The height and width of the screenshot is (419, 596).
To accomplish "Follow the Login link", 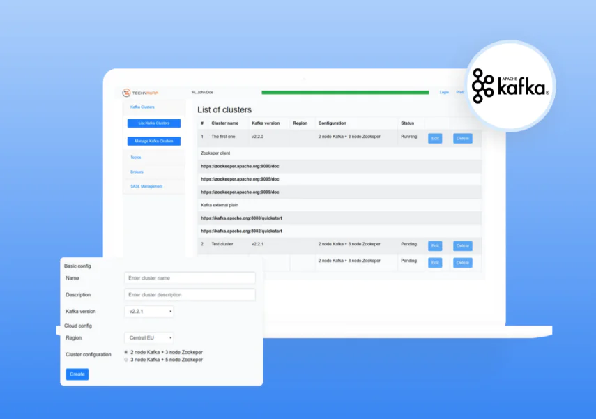I will click(x=444, y=93).
